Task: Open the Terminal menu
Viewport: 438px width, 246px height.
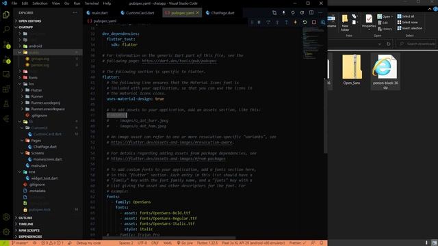Action: click(92, 3)
